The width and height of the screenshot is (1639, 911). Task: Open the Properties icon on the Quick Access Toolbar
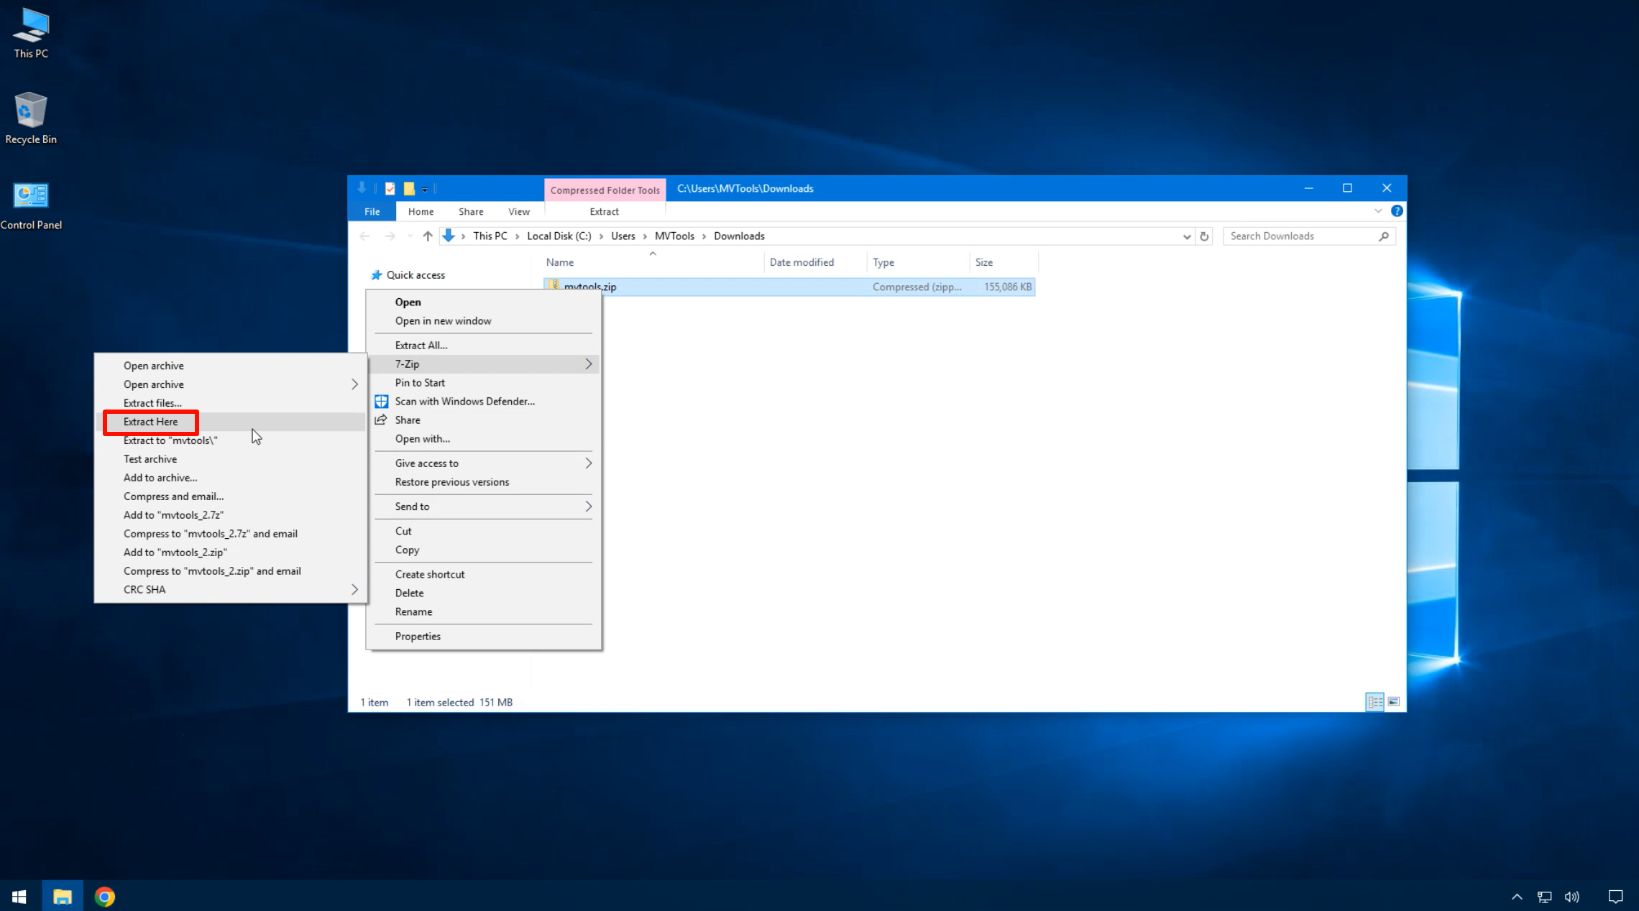coord(390,188)
